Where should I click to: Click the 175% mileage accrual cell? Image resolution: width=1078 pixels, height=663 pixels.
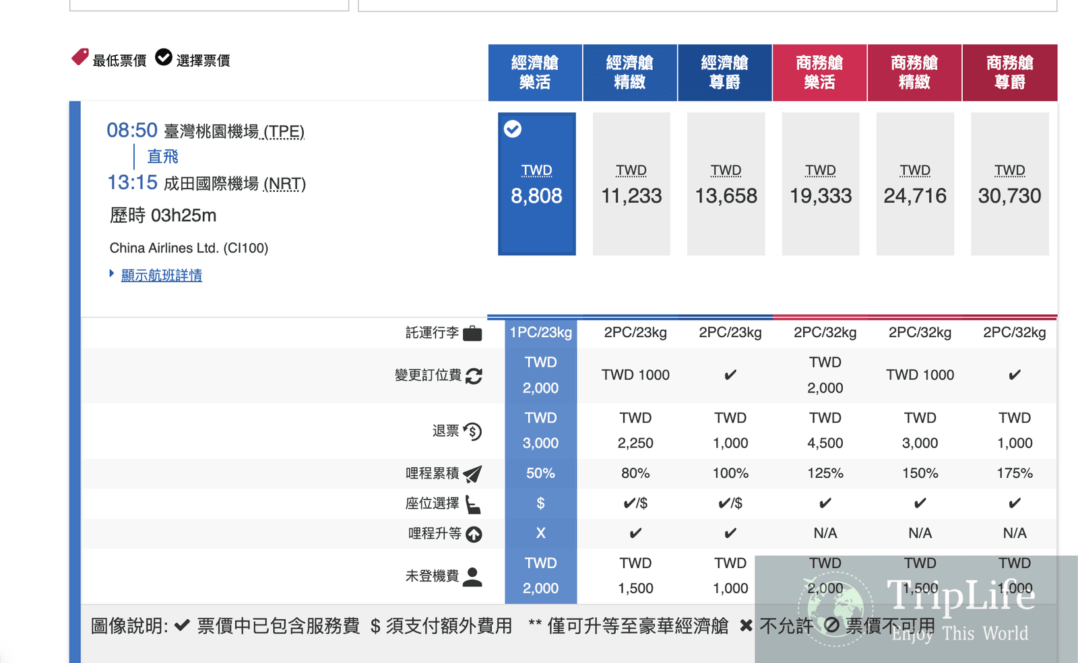(x=1015, y=473)
